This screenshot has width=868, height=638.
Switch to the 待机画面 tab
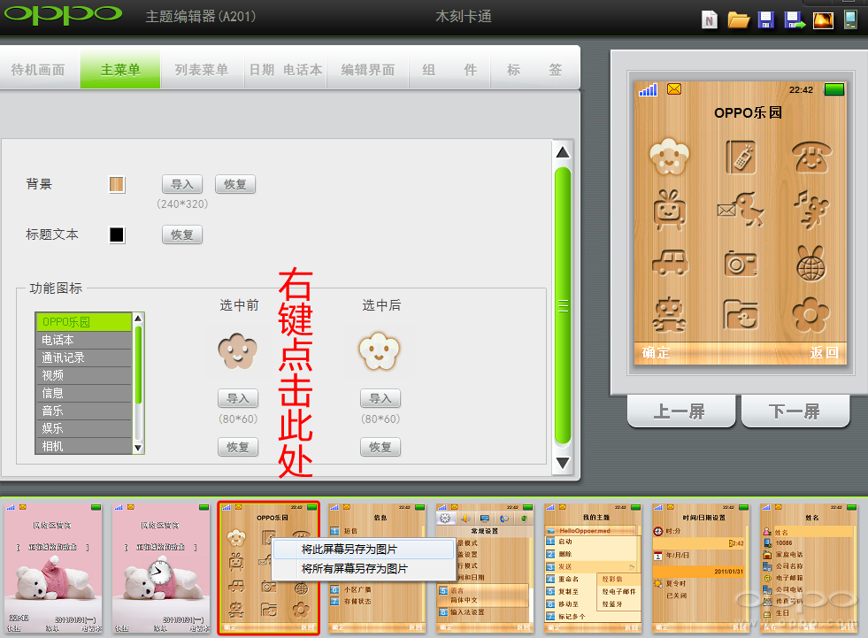click(39, 70)
